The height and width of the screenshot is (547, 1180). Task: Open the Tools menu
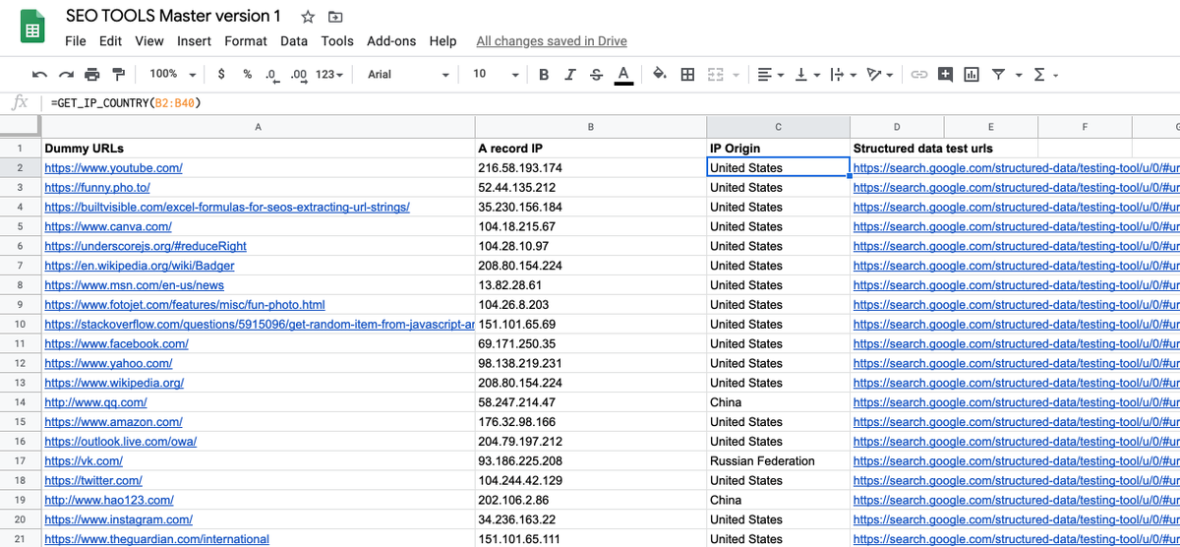click(x=337, y=41)
